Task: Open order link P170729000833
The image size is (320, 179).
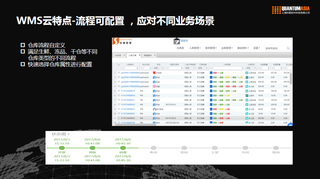Action: [x=128, y=100]
